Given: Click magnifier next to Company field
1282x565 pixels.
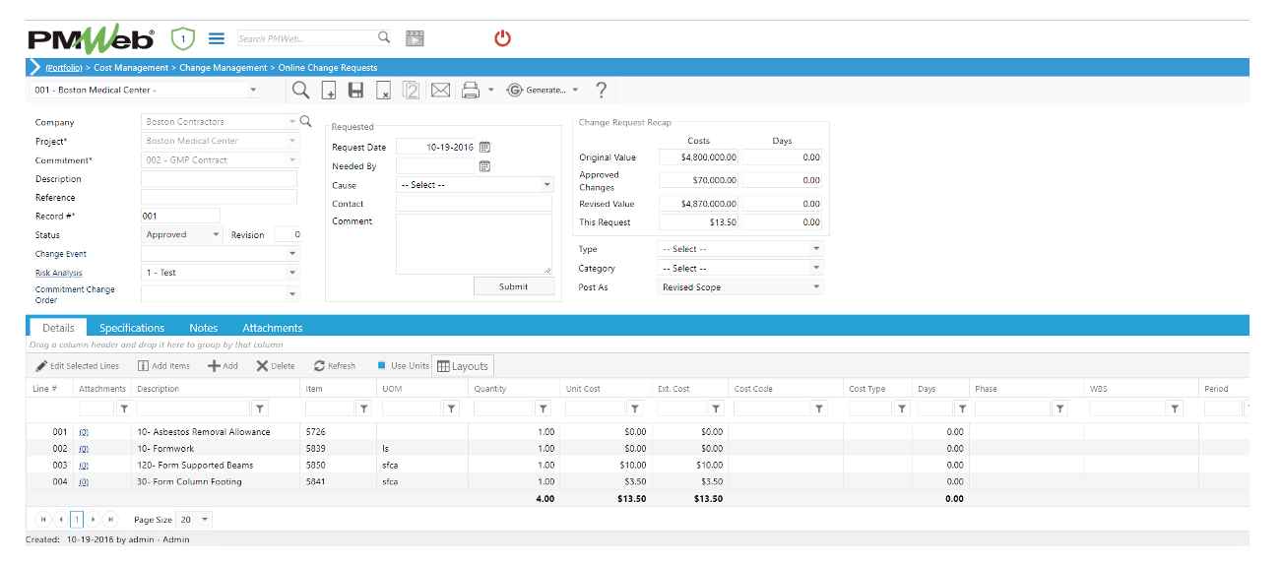Looking at the screenshot, I should (305, 122).
